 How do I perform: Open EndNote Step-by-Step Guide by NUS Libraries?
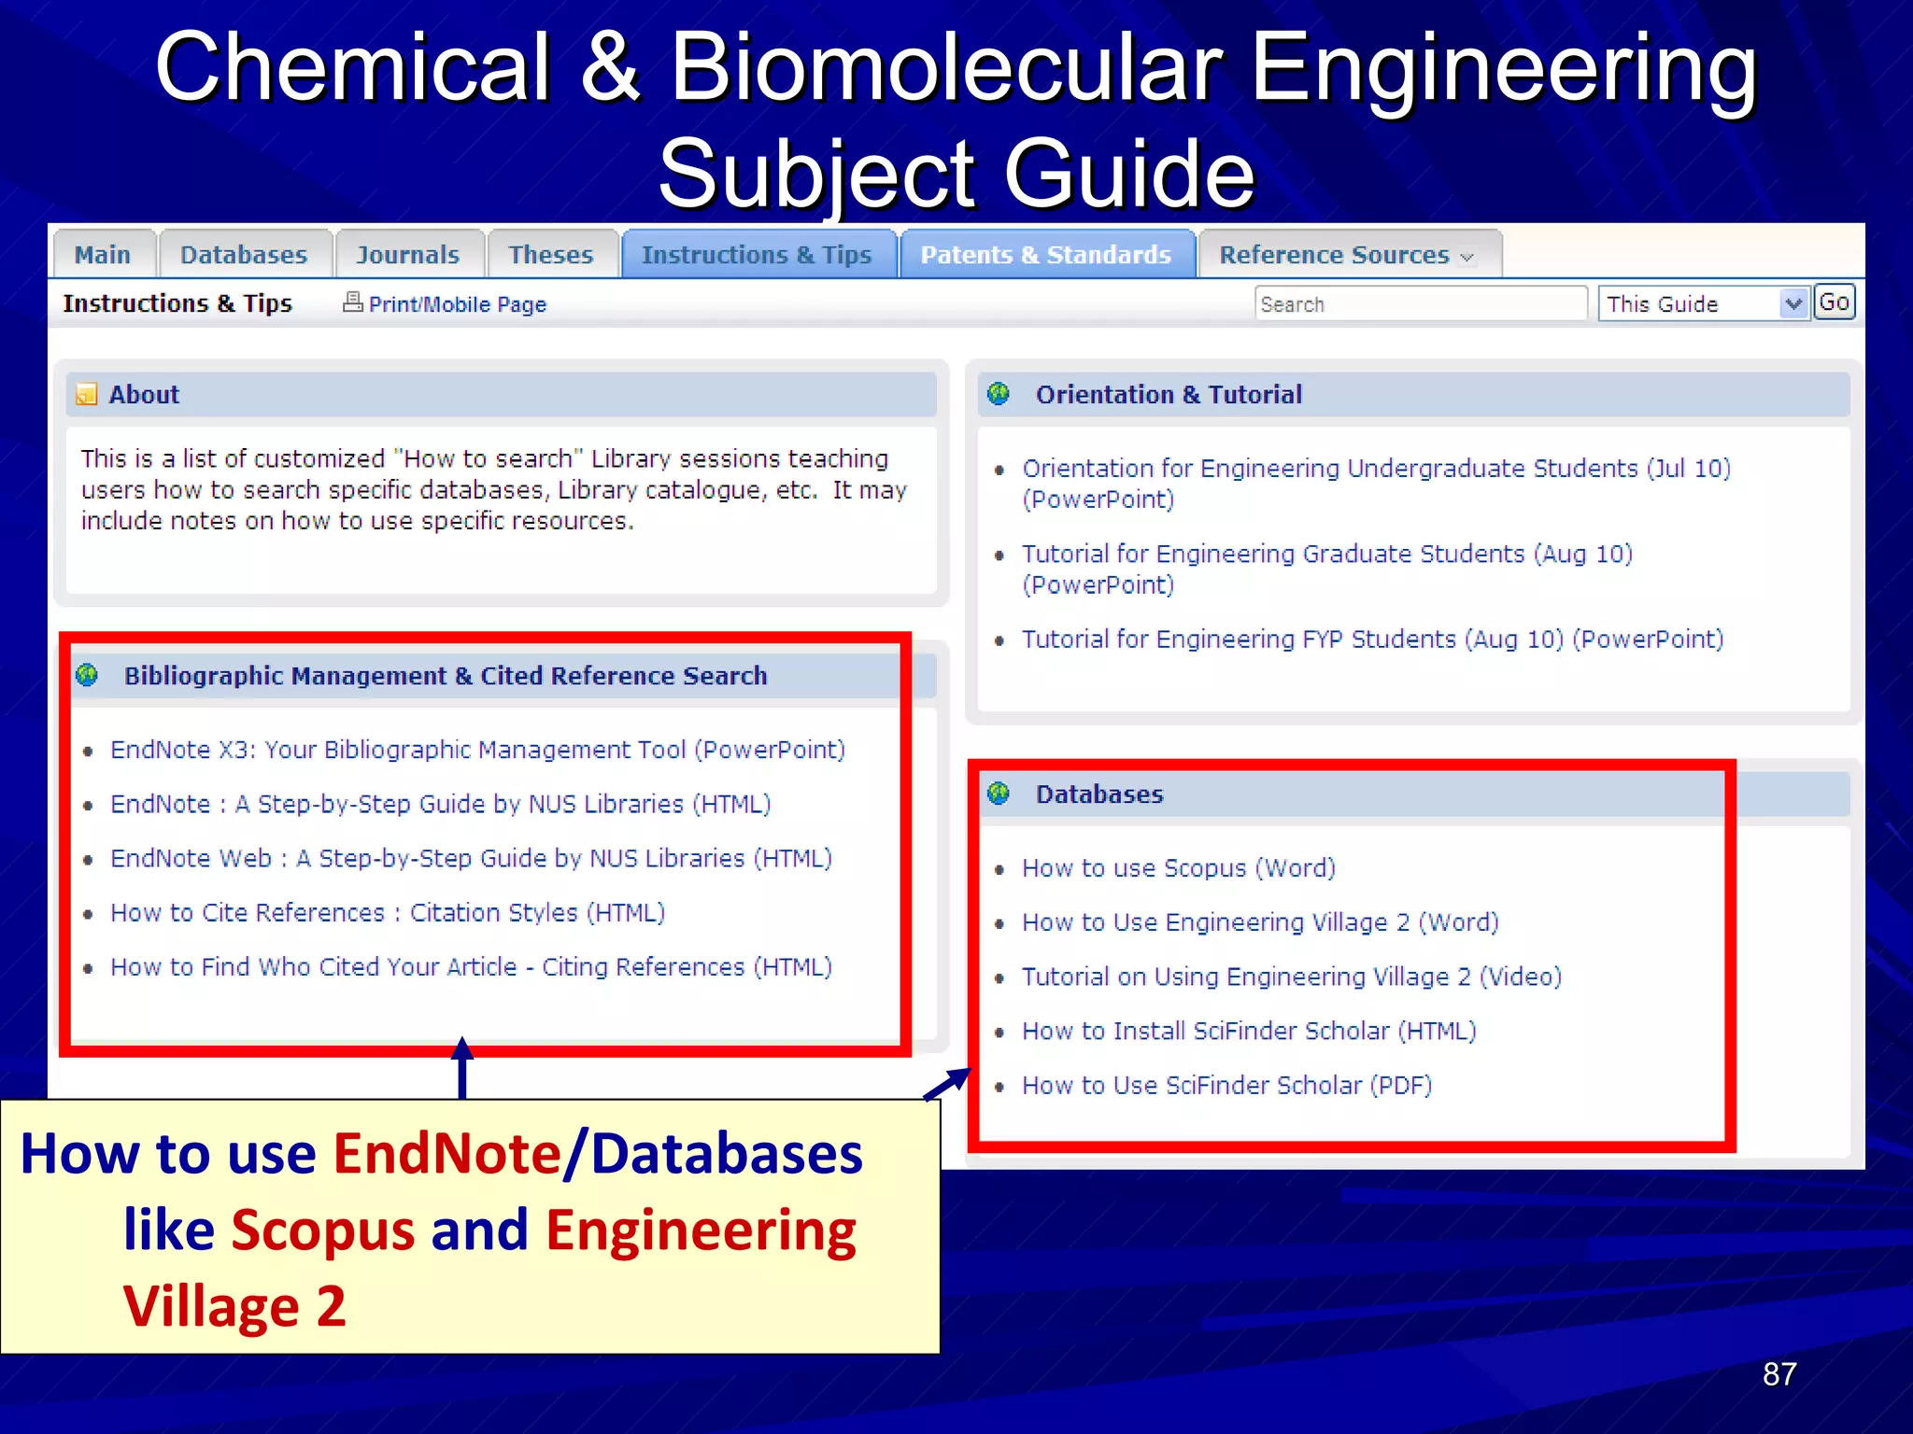[x=440, y=804]
